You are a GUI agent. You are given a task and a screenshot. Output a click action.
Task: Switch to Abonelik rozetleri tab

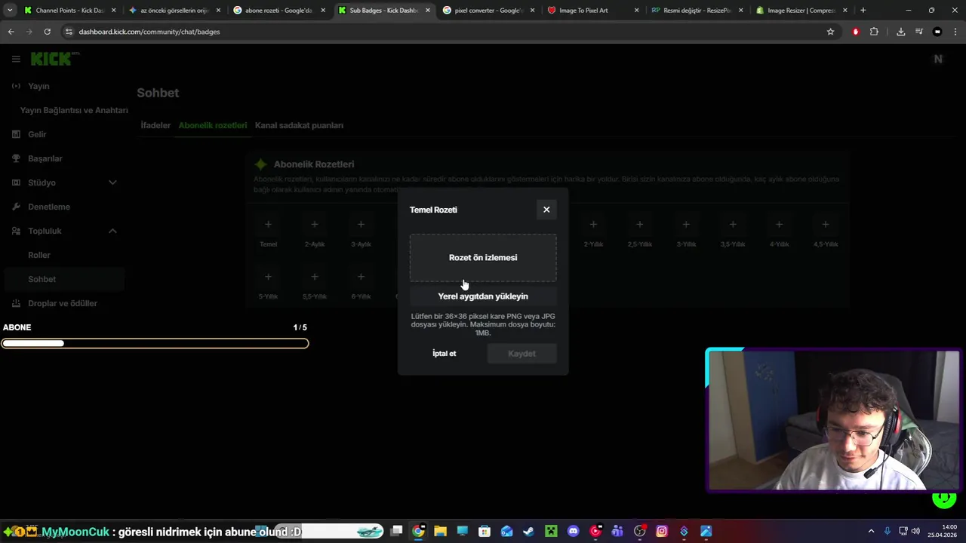[x=213, y=125]
